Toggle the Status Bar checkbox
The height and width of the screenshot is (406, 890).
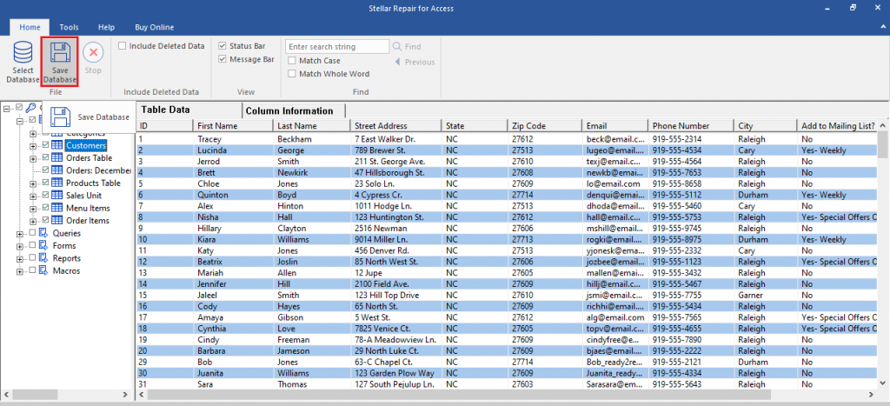[x=222, y=46]
